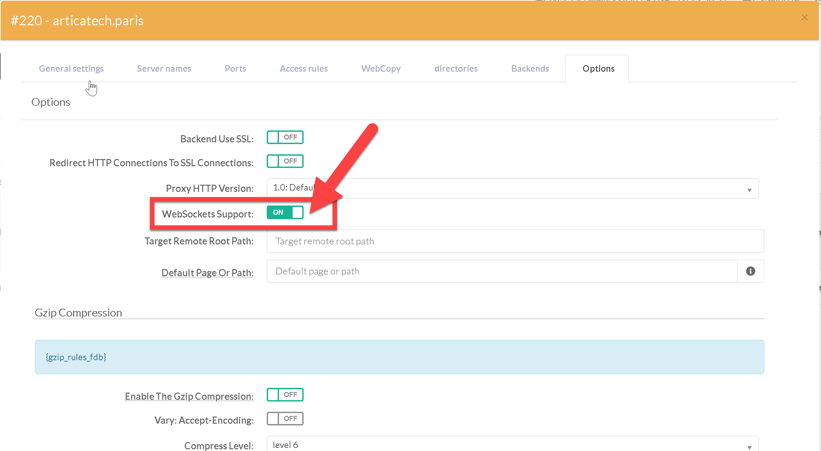Screen dimensions: 821x451
Task: Focus the Default page or path input
Action: click(501, 271)
